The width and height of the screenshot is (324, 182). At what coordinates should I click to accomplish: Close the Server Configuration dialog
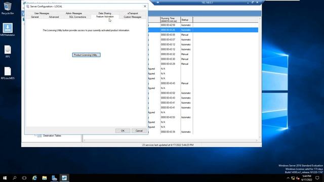click(x=145, y=6)
